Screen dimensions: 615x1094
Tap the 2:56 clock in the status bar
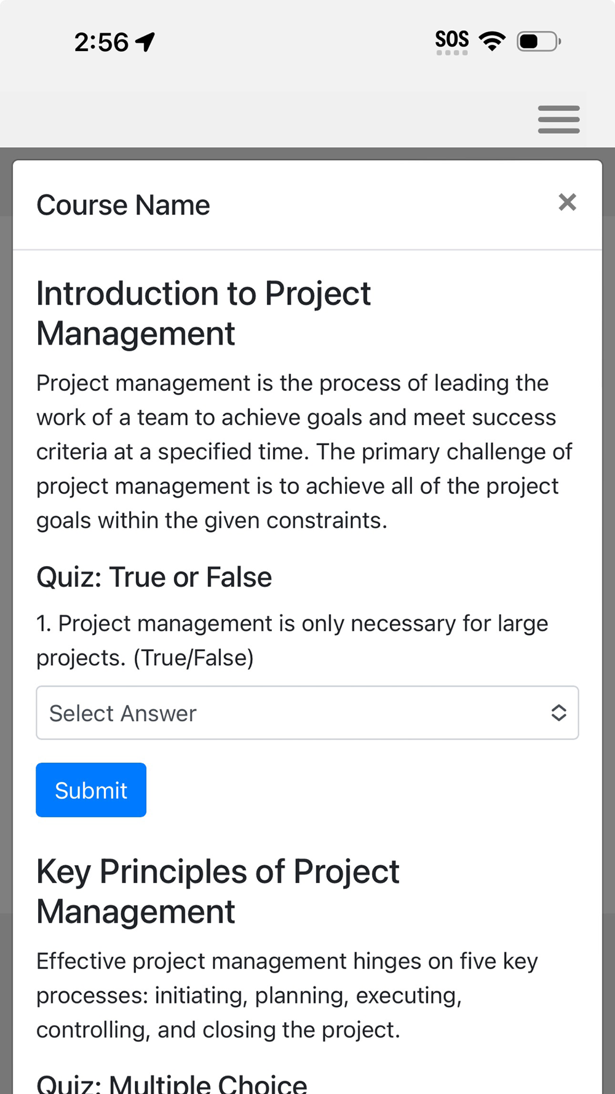pos(101,42)
